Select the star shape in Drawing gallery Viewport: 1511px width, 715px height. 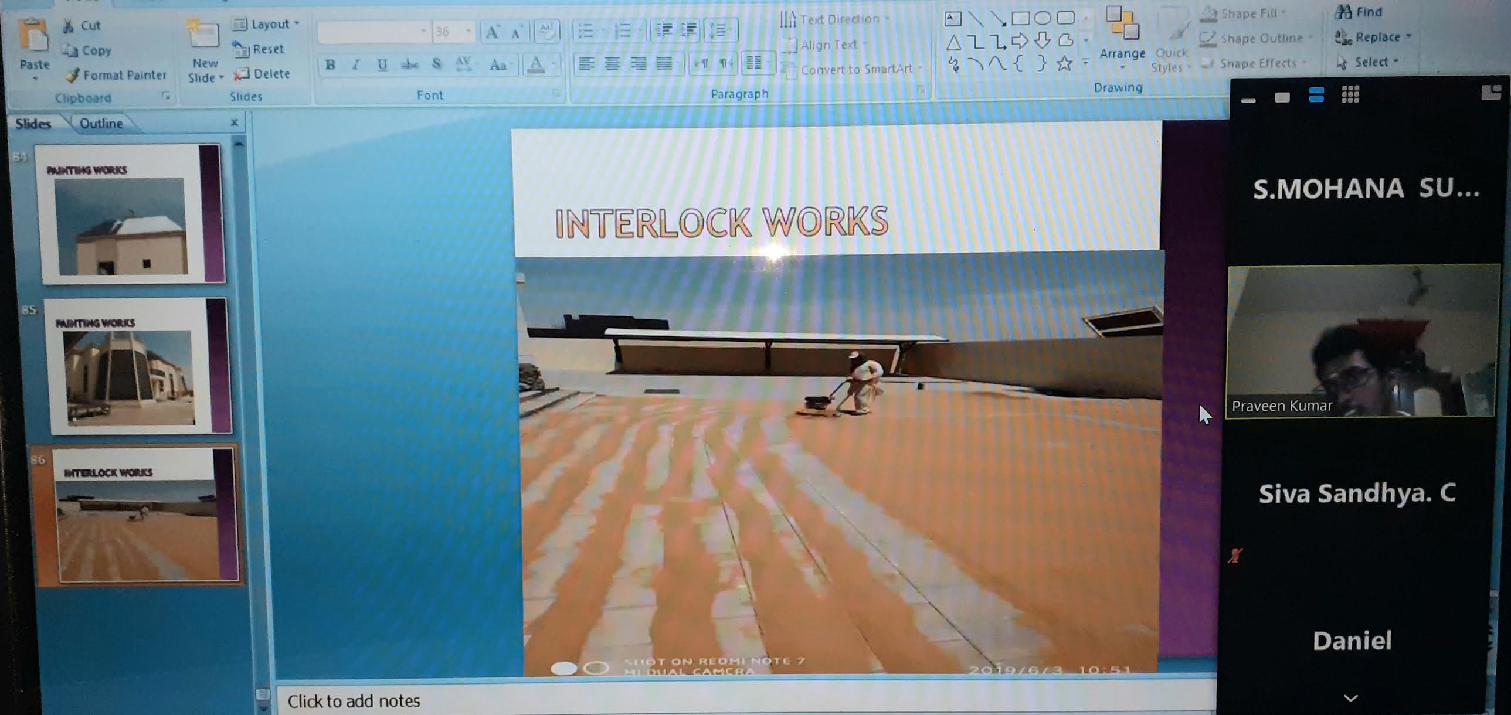pos(1064,63)
